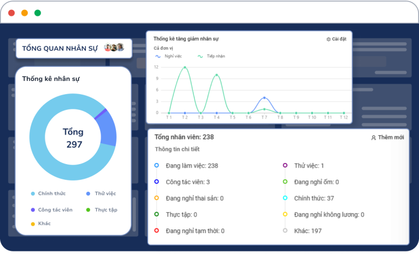419x254 pixels.
Task: Click the Thêm mới button
Action: click(388, 137)
